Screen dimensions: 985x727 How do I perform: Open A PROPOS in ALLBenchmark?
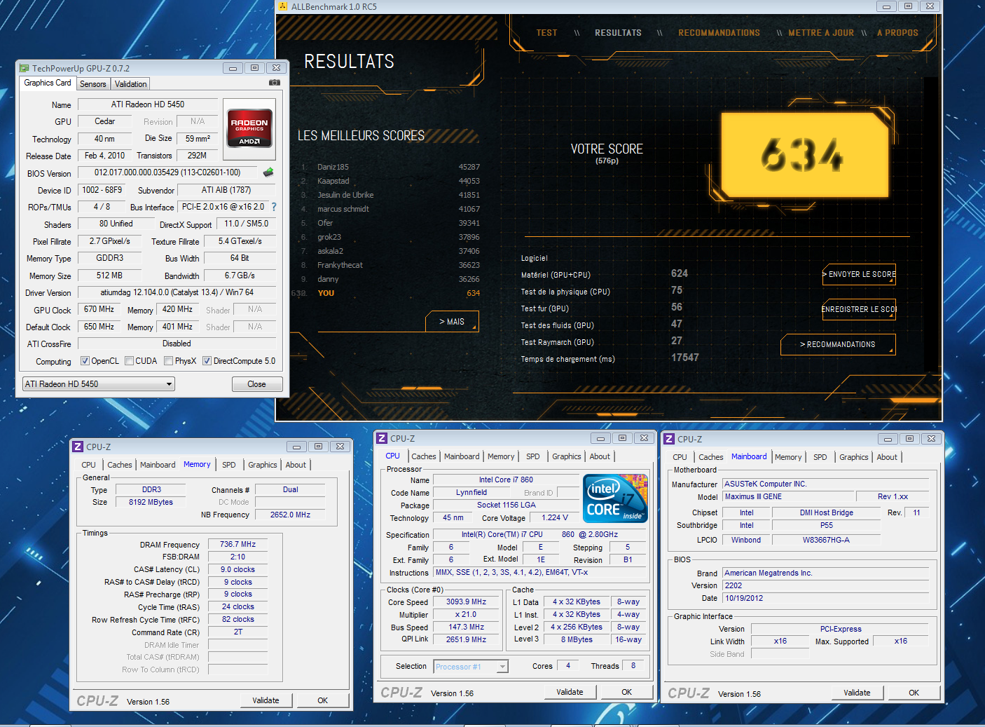(897, 33)
